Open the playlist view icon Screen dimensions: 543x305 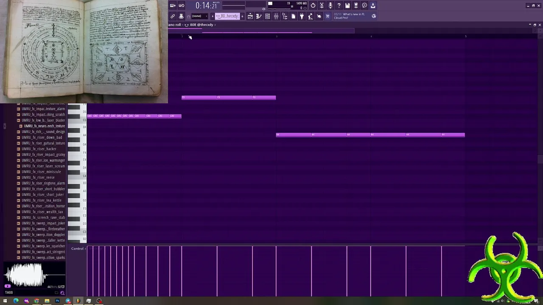tap(250, 16)
